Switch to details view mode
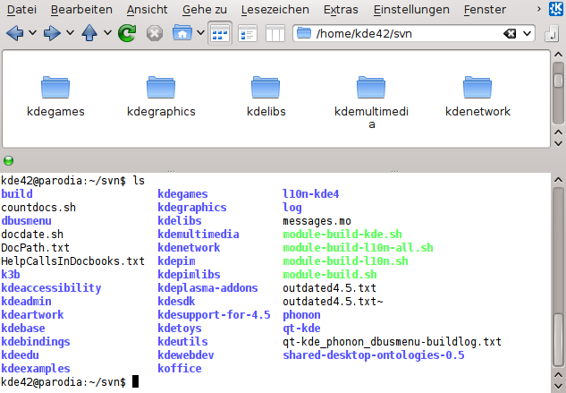 [249, 34]
